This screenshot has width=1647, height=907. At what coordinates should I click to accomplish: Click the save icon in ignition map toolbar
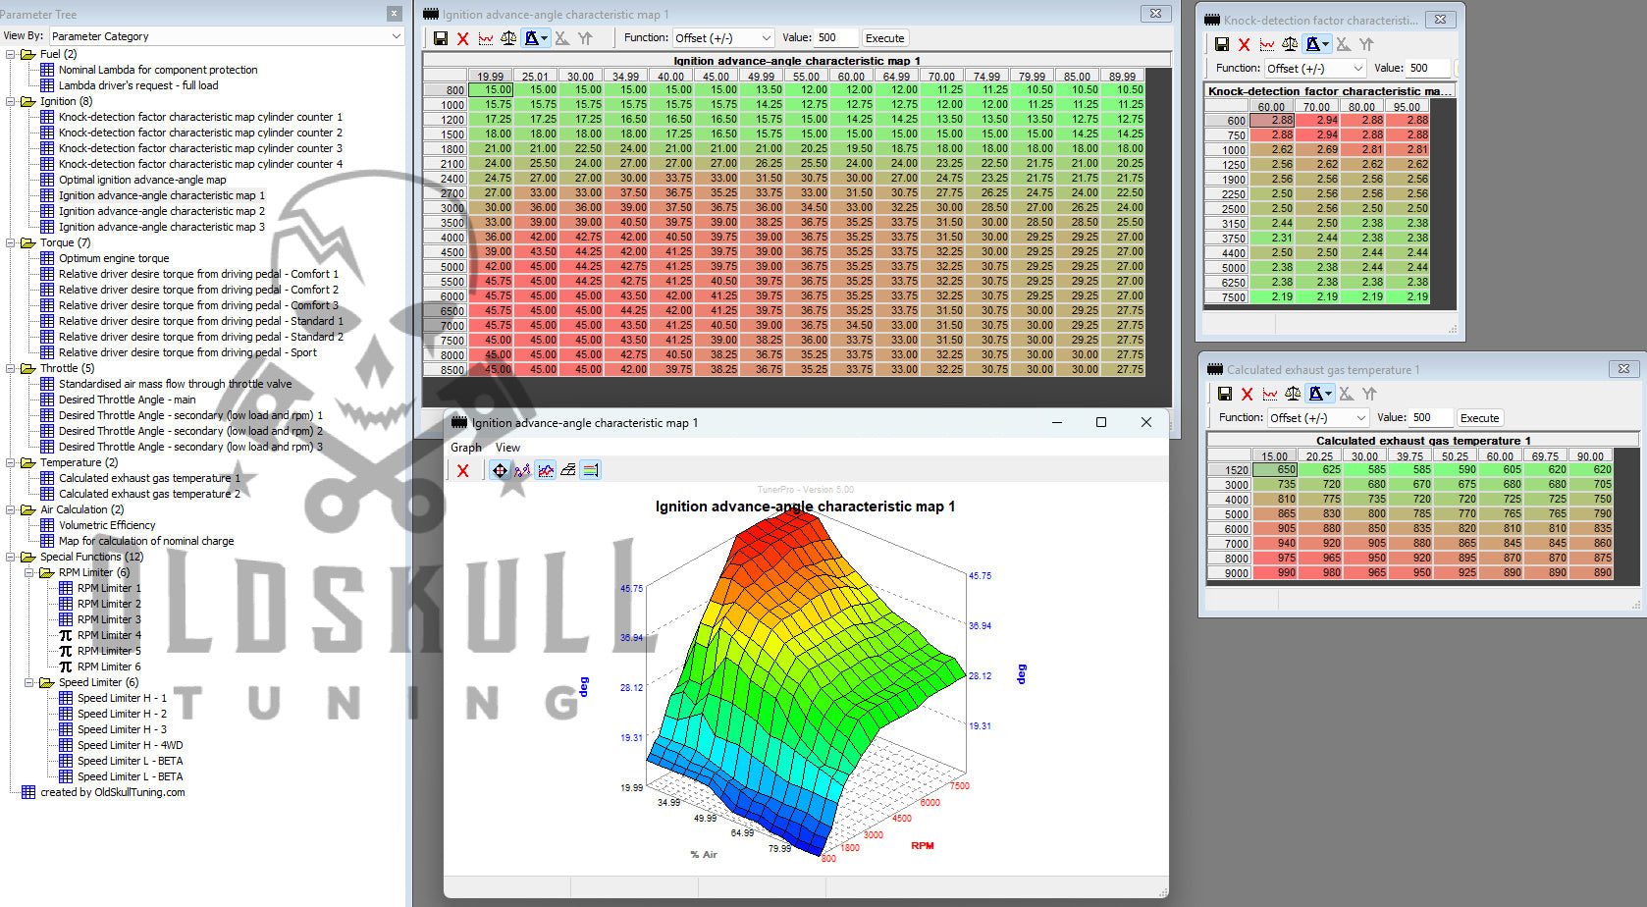click(x=440, y=38)
